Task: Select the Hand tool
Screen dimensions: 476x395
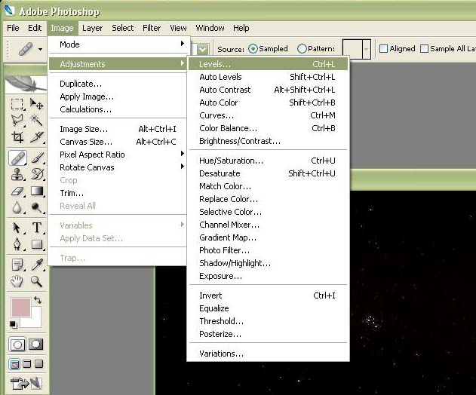Action: pos(17,281)
